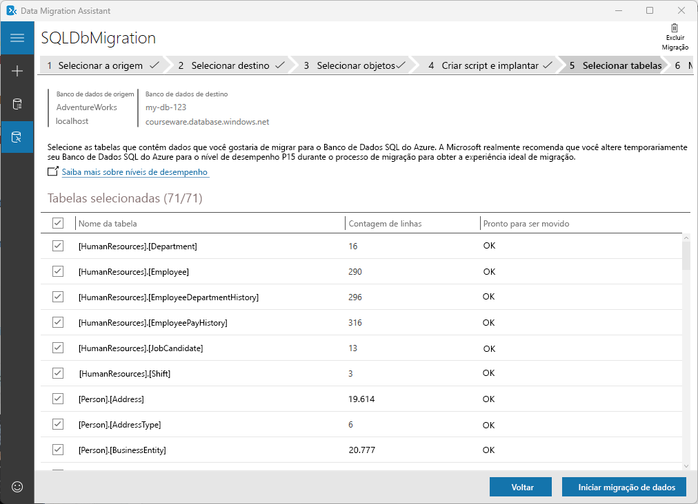Open the Assessments database icon in sidebar

coord(17,104)
